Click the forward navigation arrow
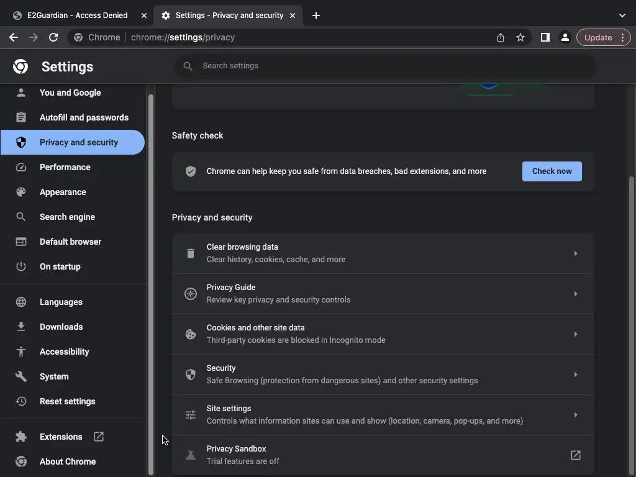The height and width of the screenshot is (477, 636). (34, 37)
